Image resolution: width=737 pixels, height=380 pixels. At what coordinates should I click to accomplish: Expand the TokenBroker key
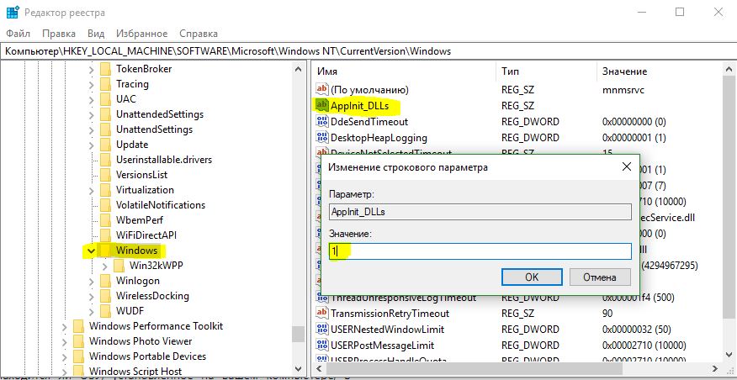pos(91,69)
